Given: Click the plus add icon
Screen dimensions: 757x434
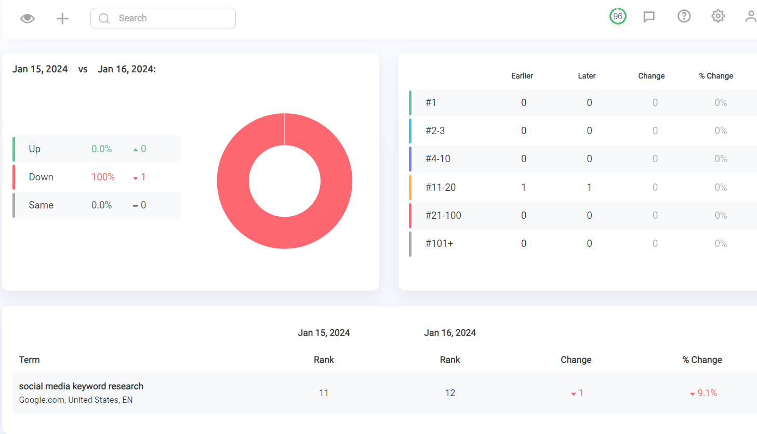Looking at the screenshot, I should 62,19.
